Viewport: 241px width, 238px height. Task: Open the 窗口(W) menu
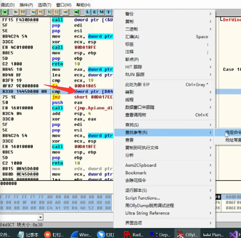click(x=64, y=5)
